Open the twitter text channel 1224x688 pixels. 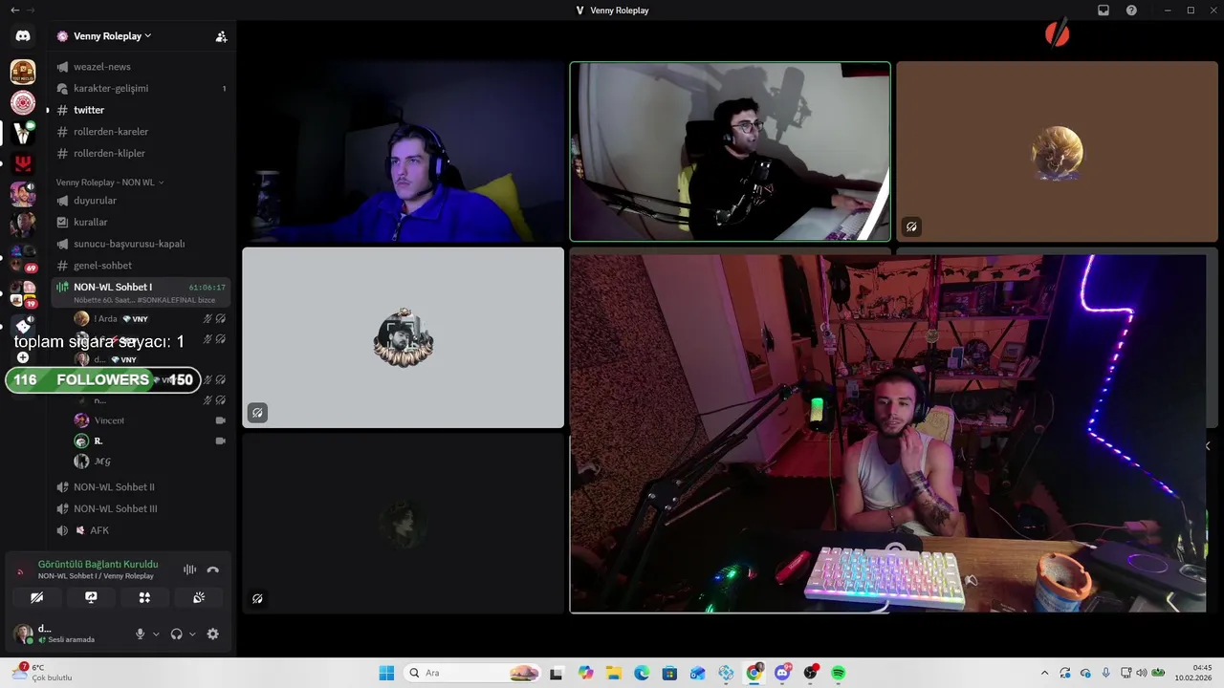[x=142, y=110]
